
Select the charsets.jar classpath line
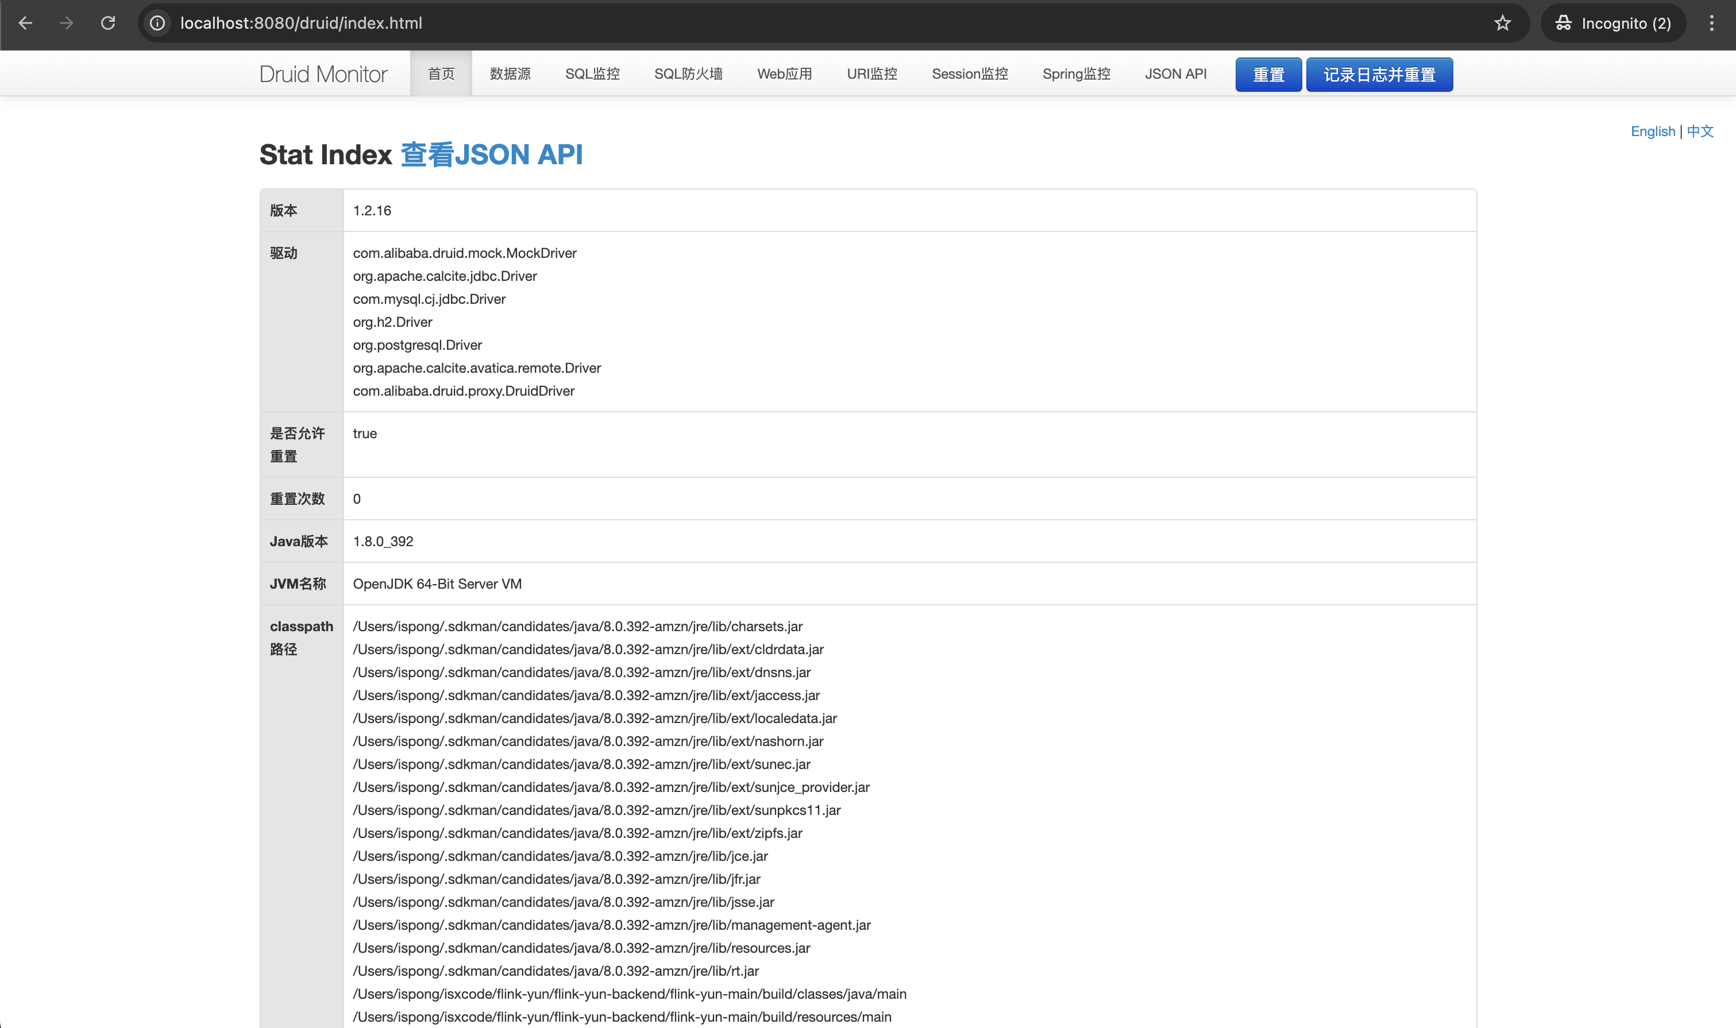578,626
